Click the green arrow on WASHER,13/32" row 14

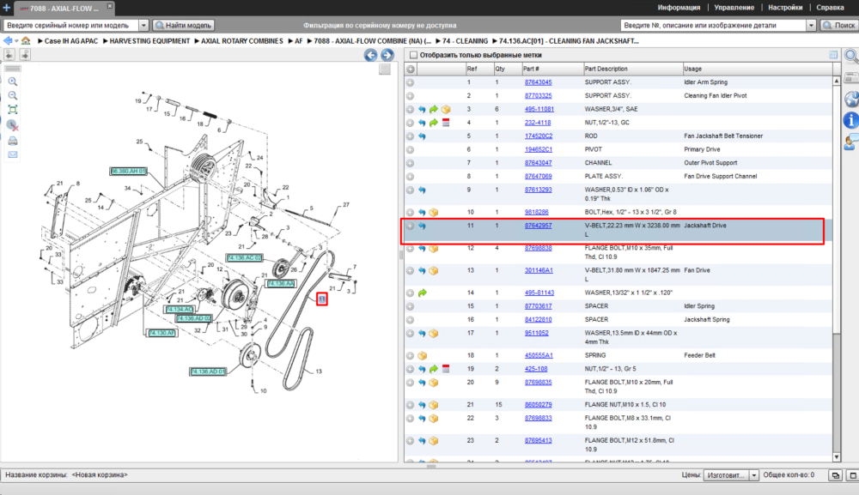point(422,293)
